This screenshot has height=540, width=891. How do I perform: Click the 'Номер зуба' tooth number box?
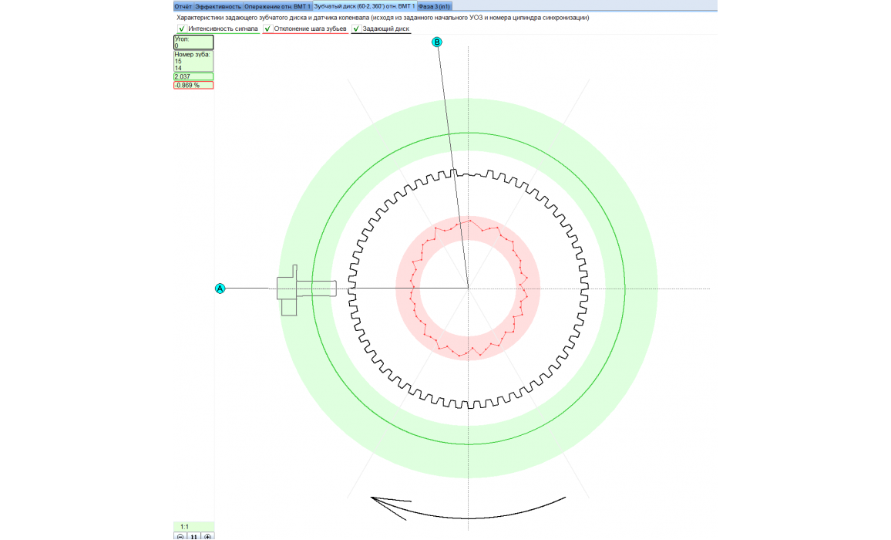pyautogui.click(x=193, y=61)
